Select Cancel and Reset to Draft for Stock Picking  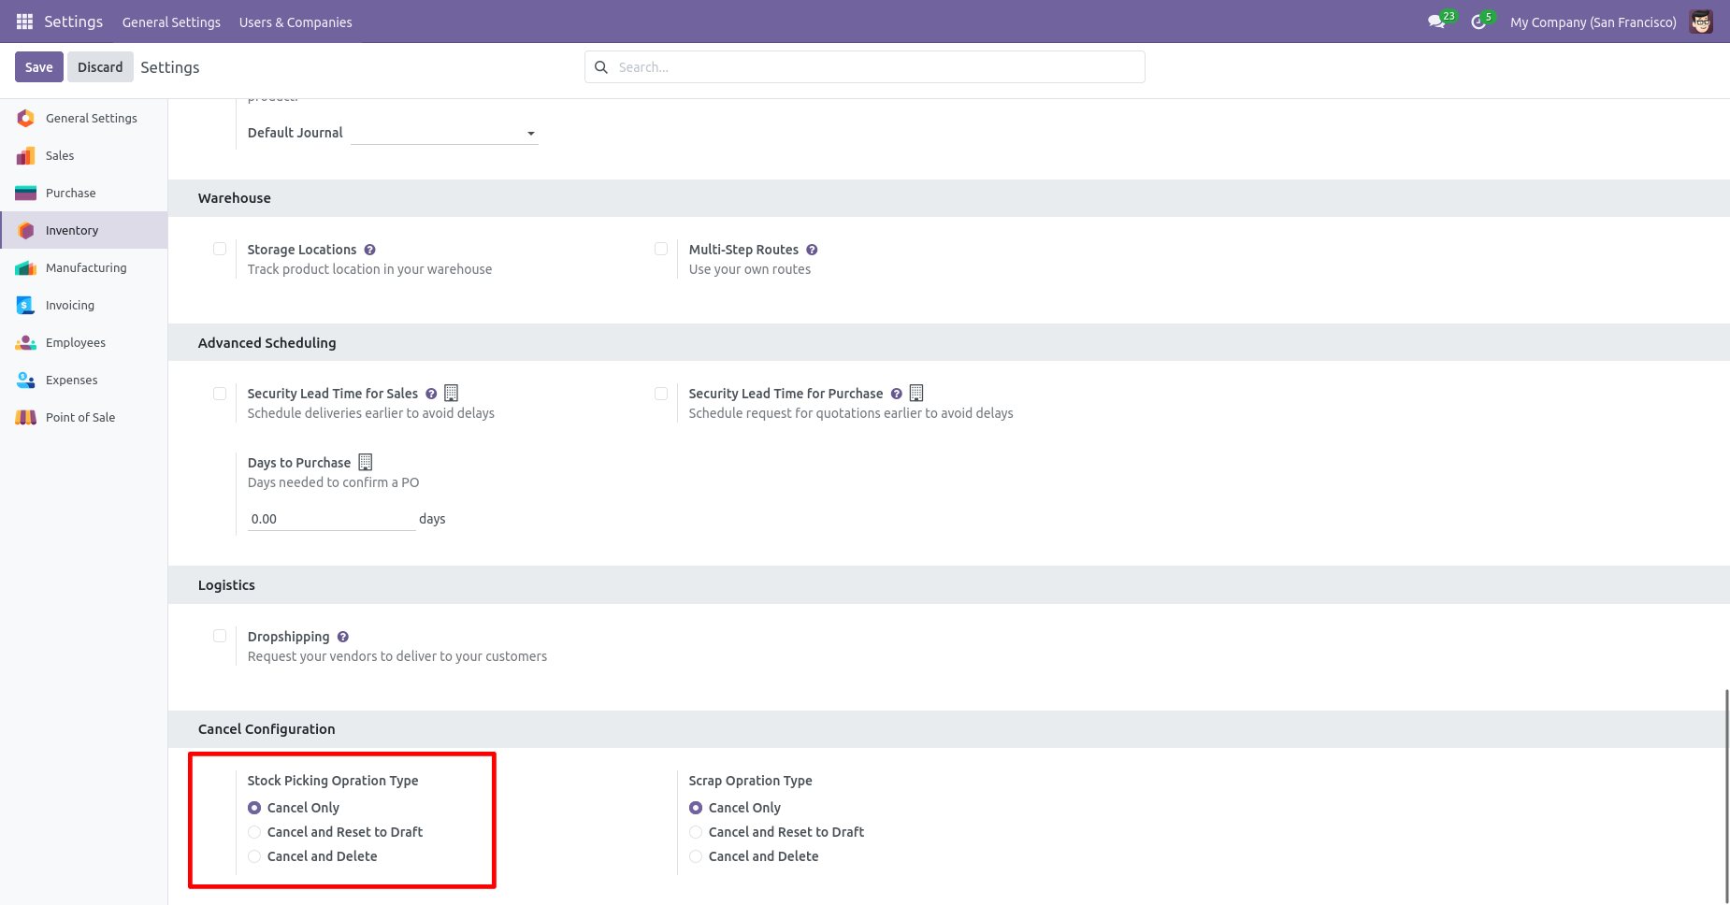[x=254, y=832]
